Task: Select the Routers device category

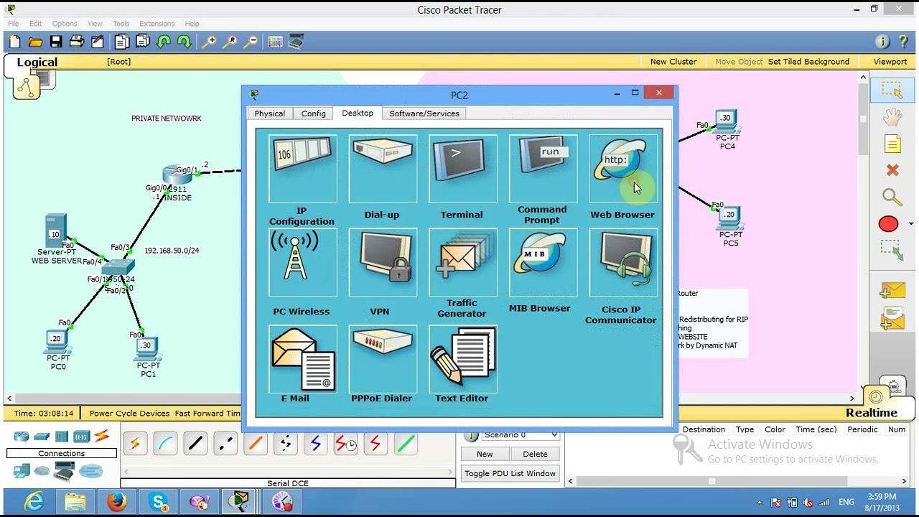Action: click(x=22, y=437)
